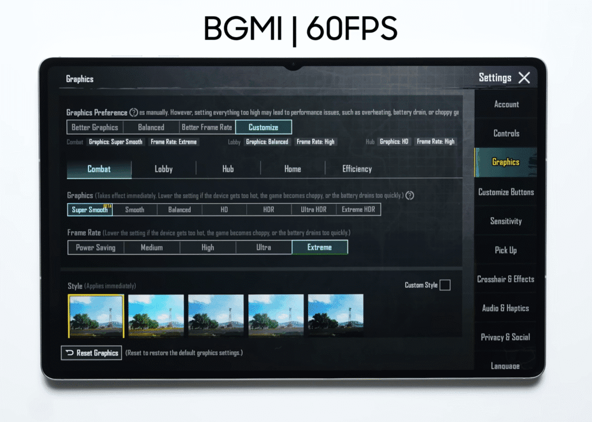Enable the Custom Style checkbox

tap(445, 285)
